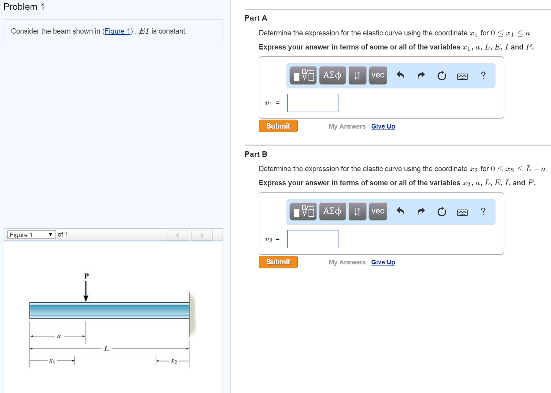Click My Answers under Part B

(x=346, y=262)
